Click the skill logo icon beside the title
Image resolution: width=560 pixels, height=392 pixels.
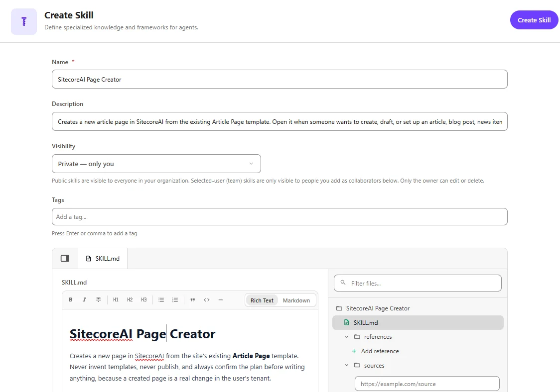(24, 21)
